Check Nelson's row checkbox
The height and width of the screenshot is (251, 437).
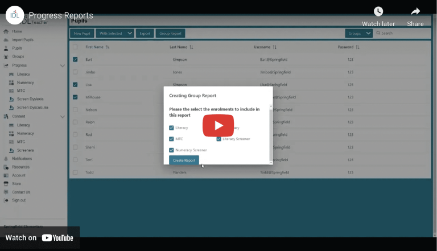[75, 110]
